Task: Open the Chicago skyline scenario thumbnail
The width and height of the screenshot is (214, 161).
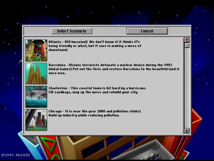Action: point(36,120)
